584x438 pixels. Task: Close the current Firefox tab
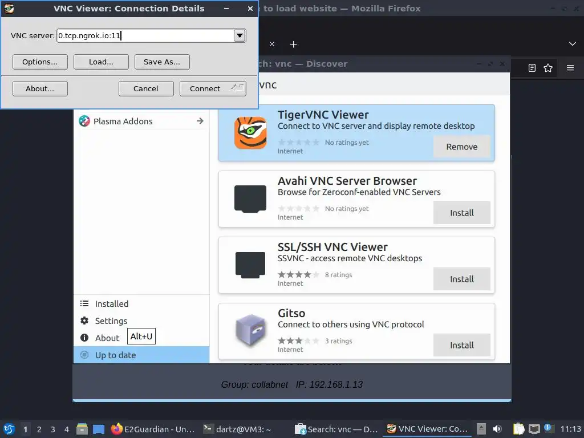(x=272, y=44)
